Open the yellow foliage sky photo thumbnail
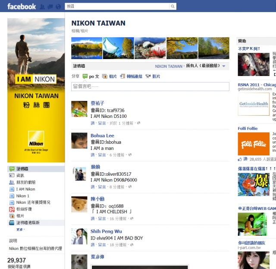 pyautogui.click(x=182, y=48)
